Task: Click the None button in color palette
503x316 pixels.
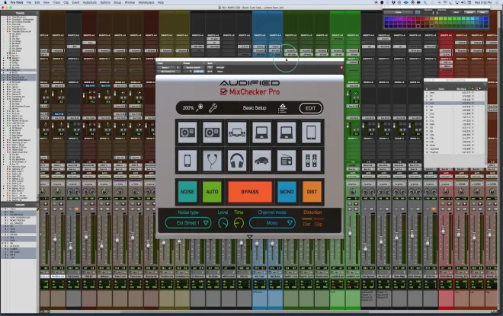Action: (x=482, y=12)
